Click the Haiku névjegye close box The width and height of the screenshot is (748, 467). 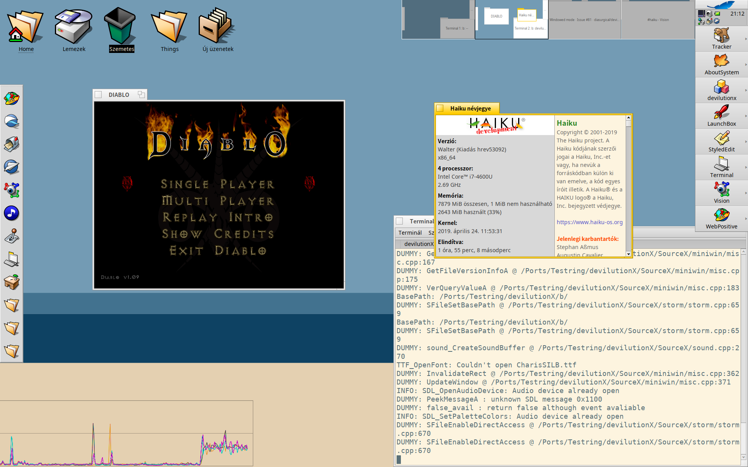coord(440,108)
